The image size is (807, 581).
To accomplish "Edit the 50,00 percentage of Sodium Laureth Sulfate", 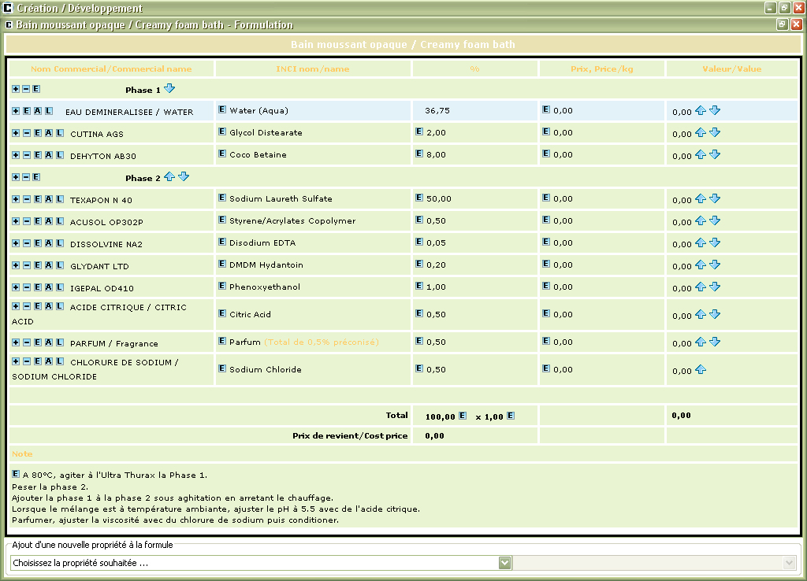I will point(419,198).
